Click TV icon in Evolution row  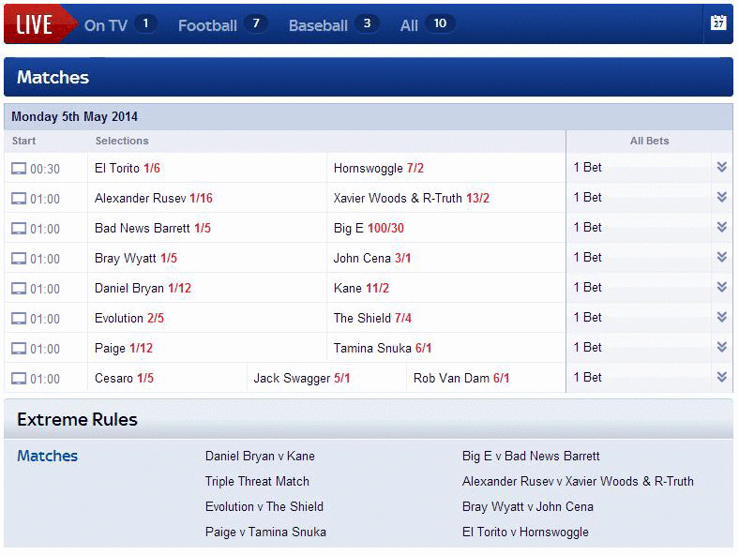19,319
